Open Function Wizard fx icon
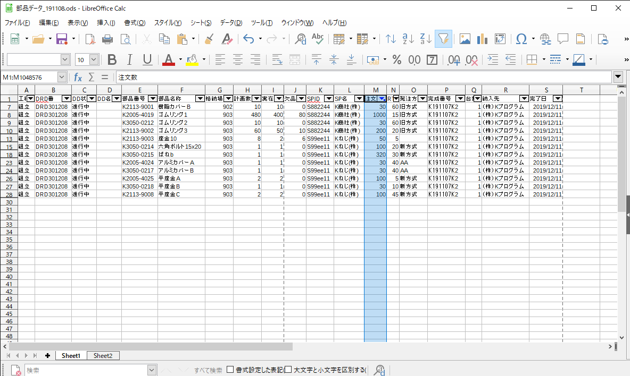 coord(78,77)
